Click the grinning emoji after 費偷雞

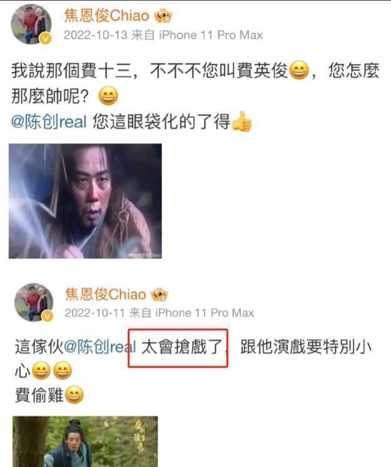pyautogui.click(x=74, y=394)
